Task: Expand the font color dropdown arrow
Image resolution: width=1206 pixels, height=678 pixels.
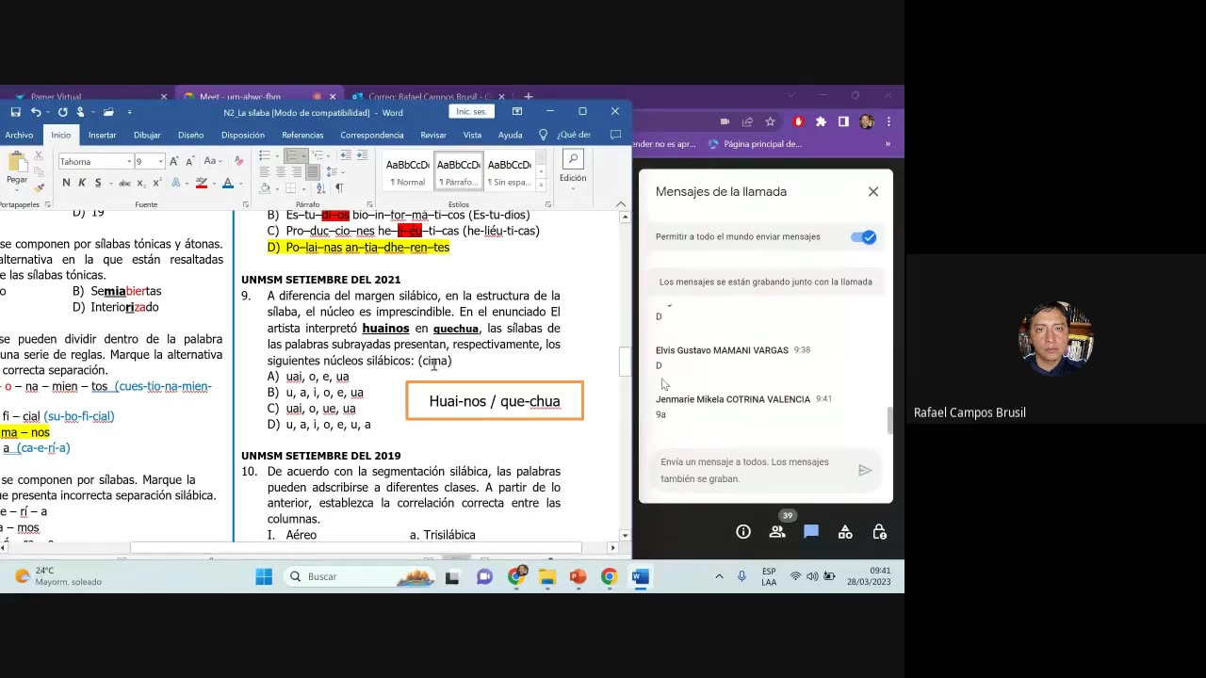Action: tap(240, 183)
